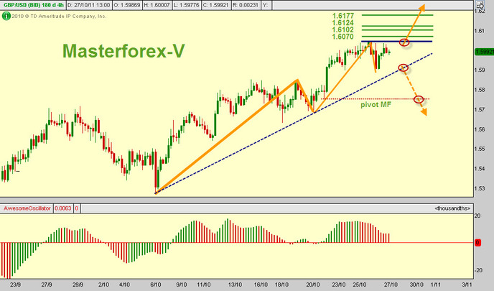
Task: Click the 23/9 date axis label
Action: click(x=15, y=285)
